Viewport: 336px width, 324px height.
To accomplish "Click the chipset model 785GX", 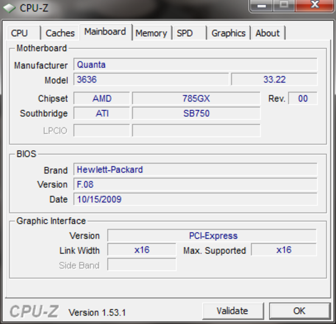I will tap(196, 98).
